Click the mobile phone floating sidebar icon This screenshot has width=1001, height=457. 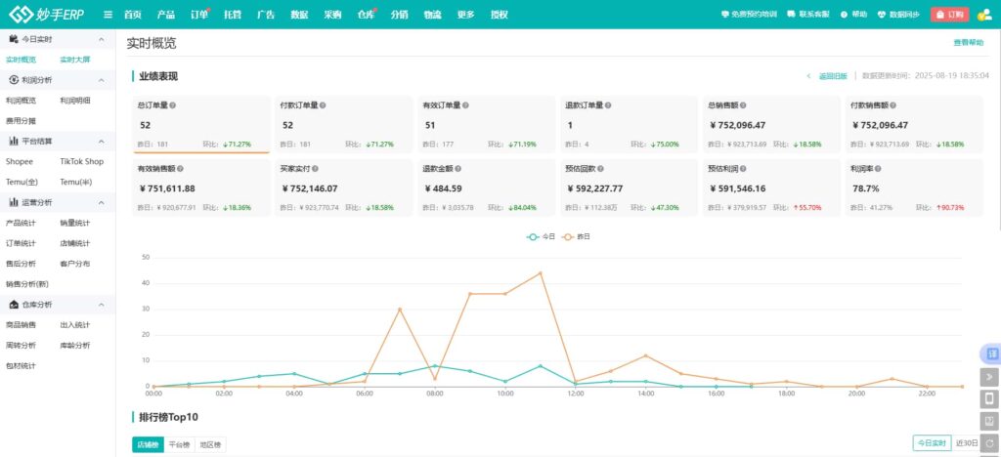click(989, 398)
